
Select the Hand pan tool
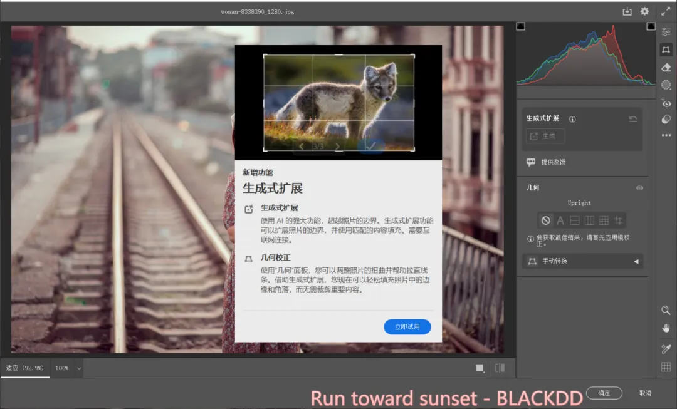coord(666,328)
